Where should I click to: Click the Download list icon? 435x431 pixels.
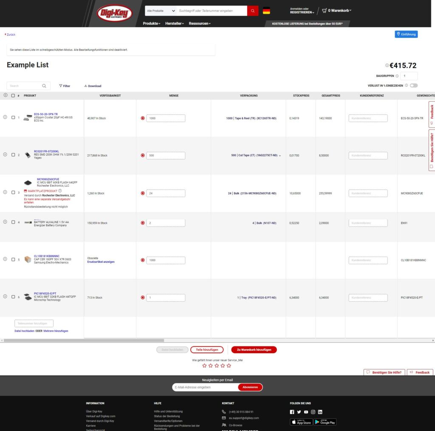coord(85,86)
